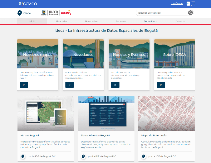Viewport: 211px width, 163px height.
Task: Open the Mapa de Referencia thumbnail image
Action: [166, 113]
